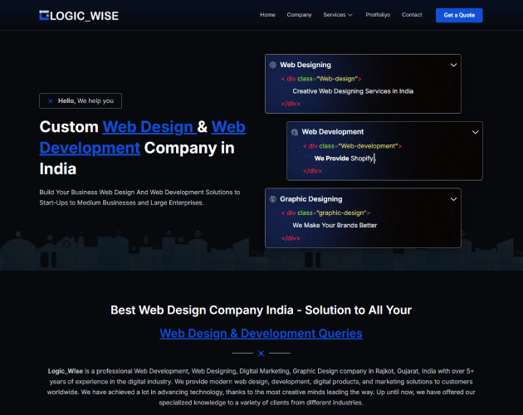Select the Graphic Designing card title

click(310, 199)
